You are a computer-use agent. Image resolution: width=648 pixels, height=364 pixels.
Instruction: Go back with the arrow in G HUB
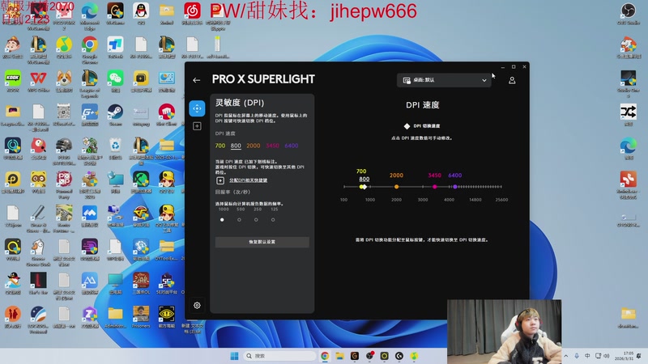click(x=196, y=80)
